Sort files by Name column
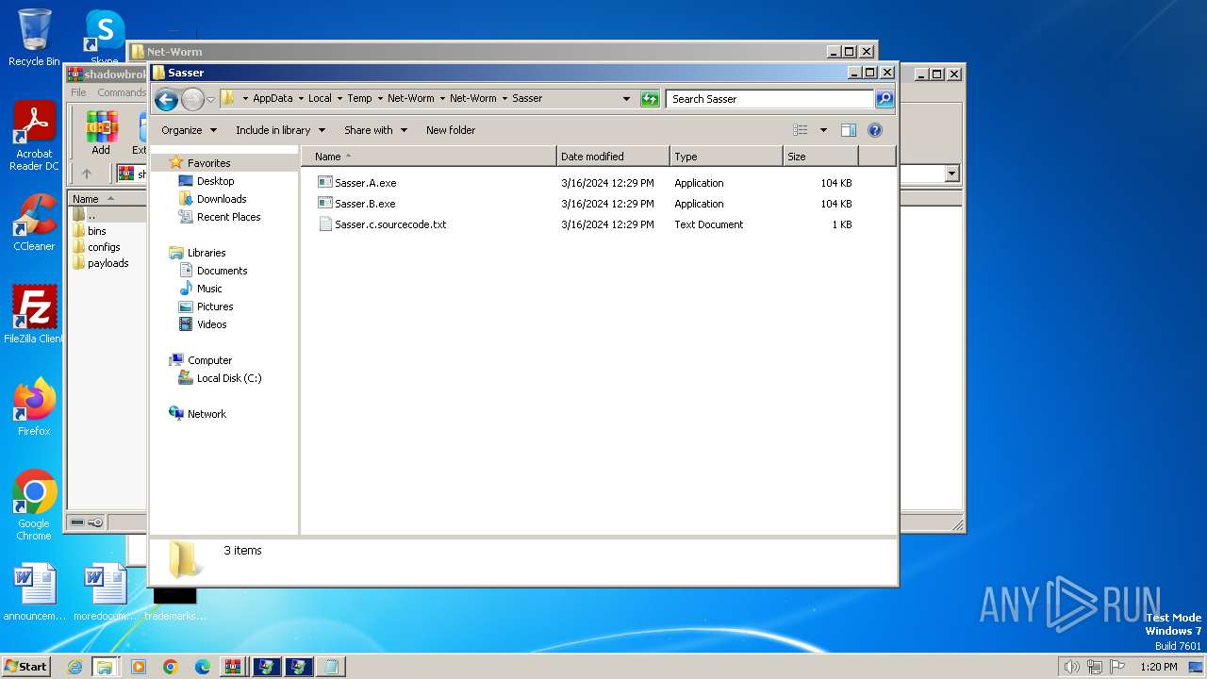The width and height of the screenshot is (1207, 679). (x=429, y=157)
